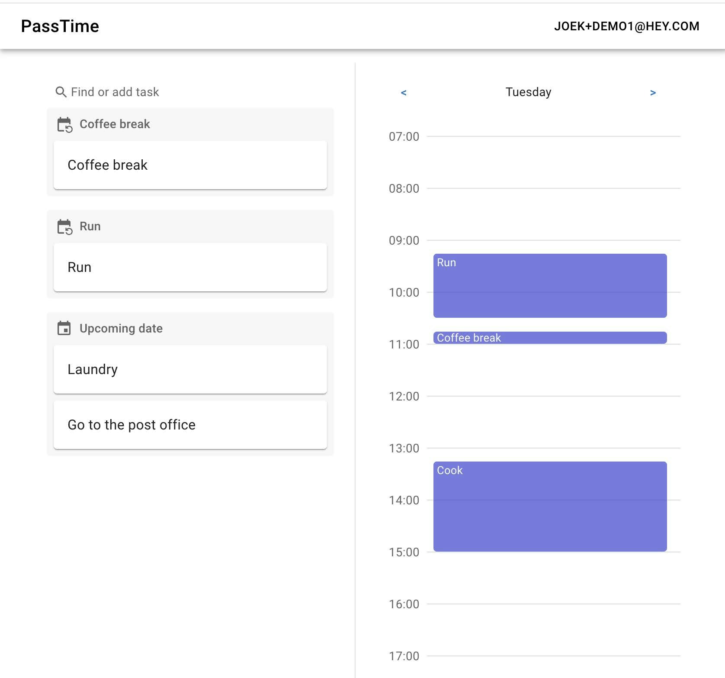Click the Run event in the calendar
The height and width of the screenshot is (678, 725).
(550, 286)
